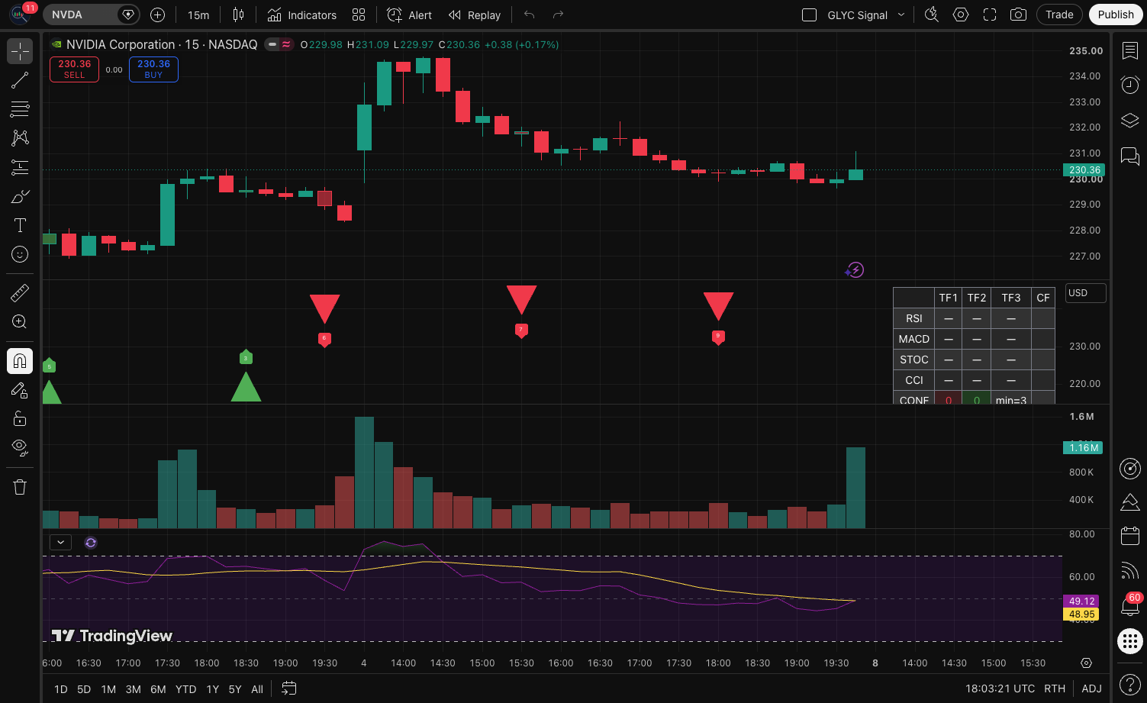Screen dimensions: 1147x703
Task: Open the USD currency selector
Action: [1085, 293]
